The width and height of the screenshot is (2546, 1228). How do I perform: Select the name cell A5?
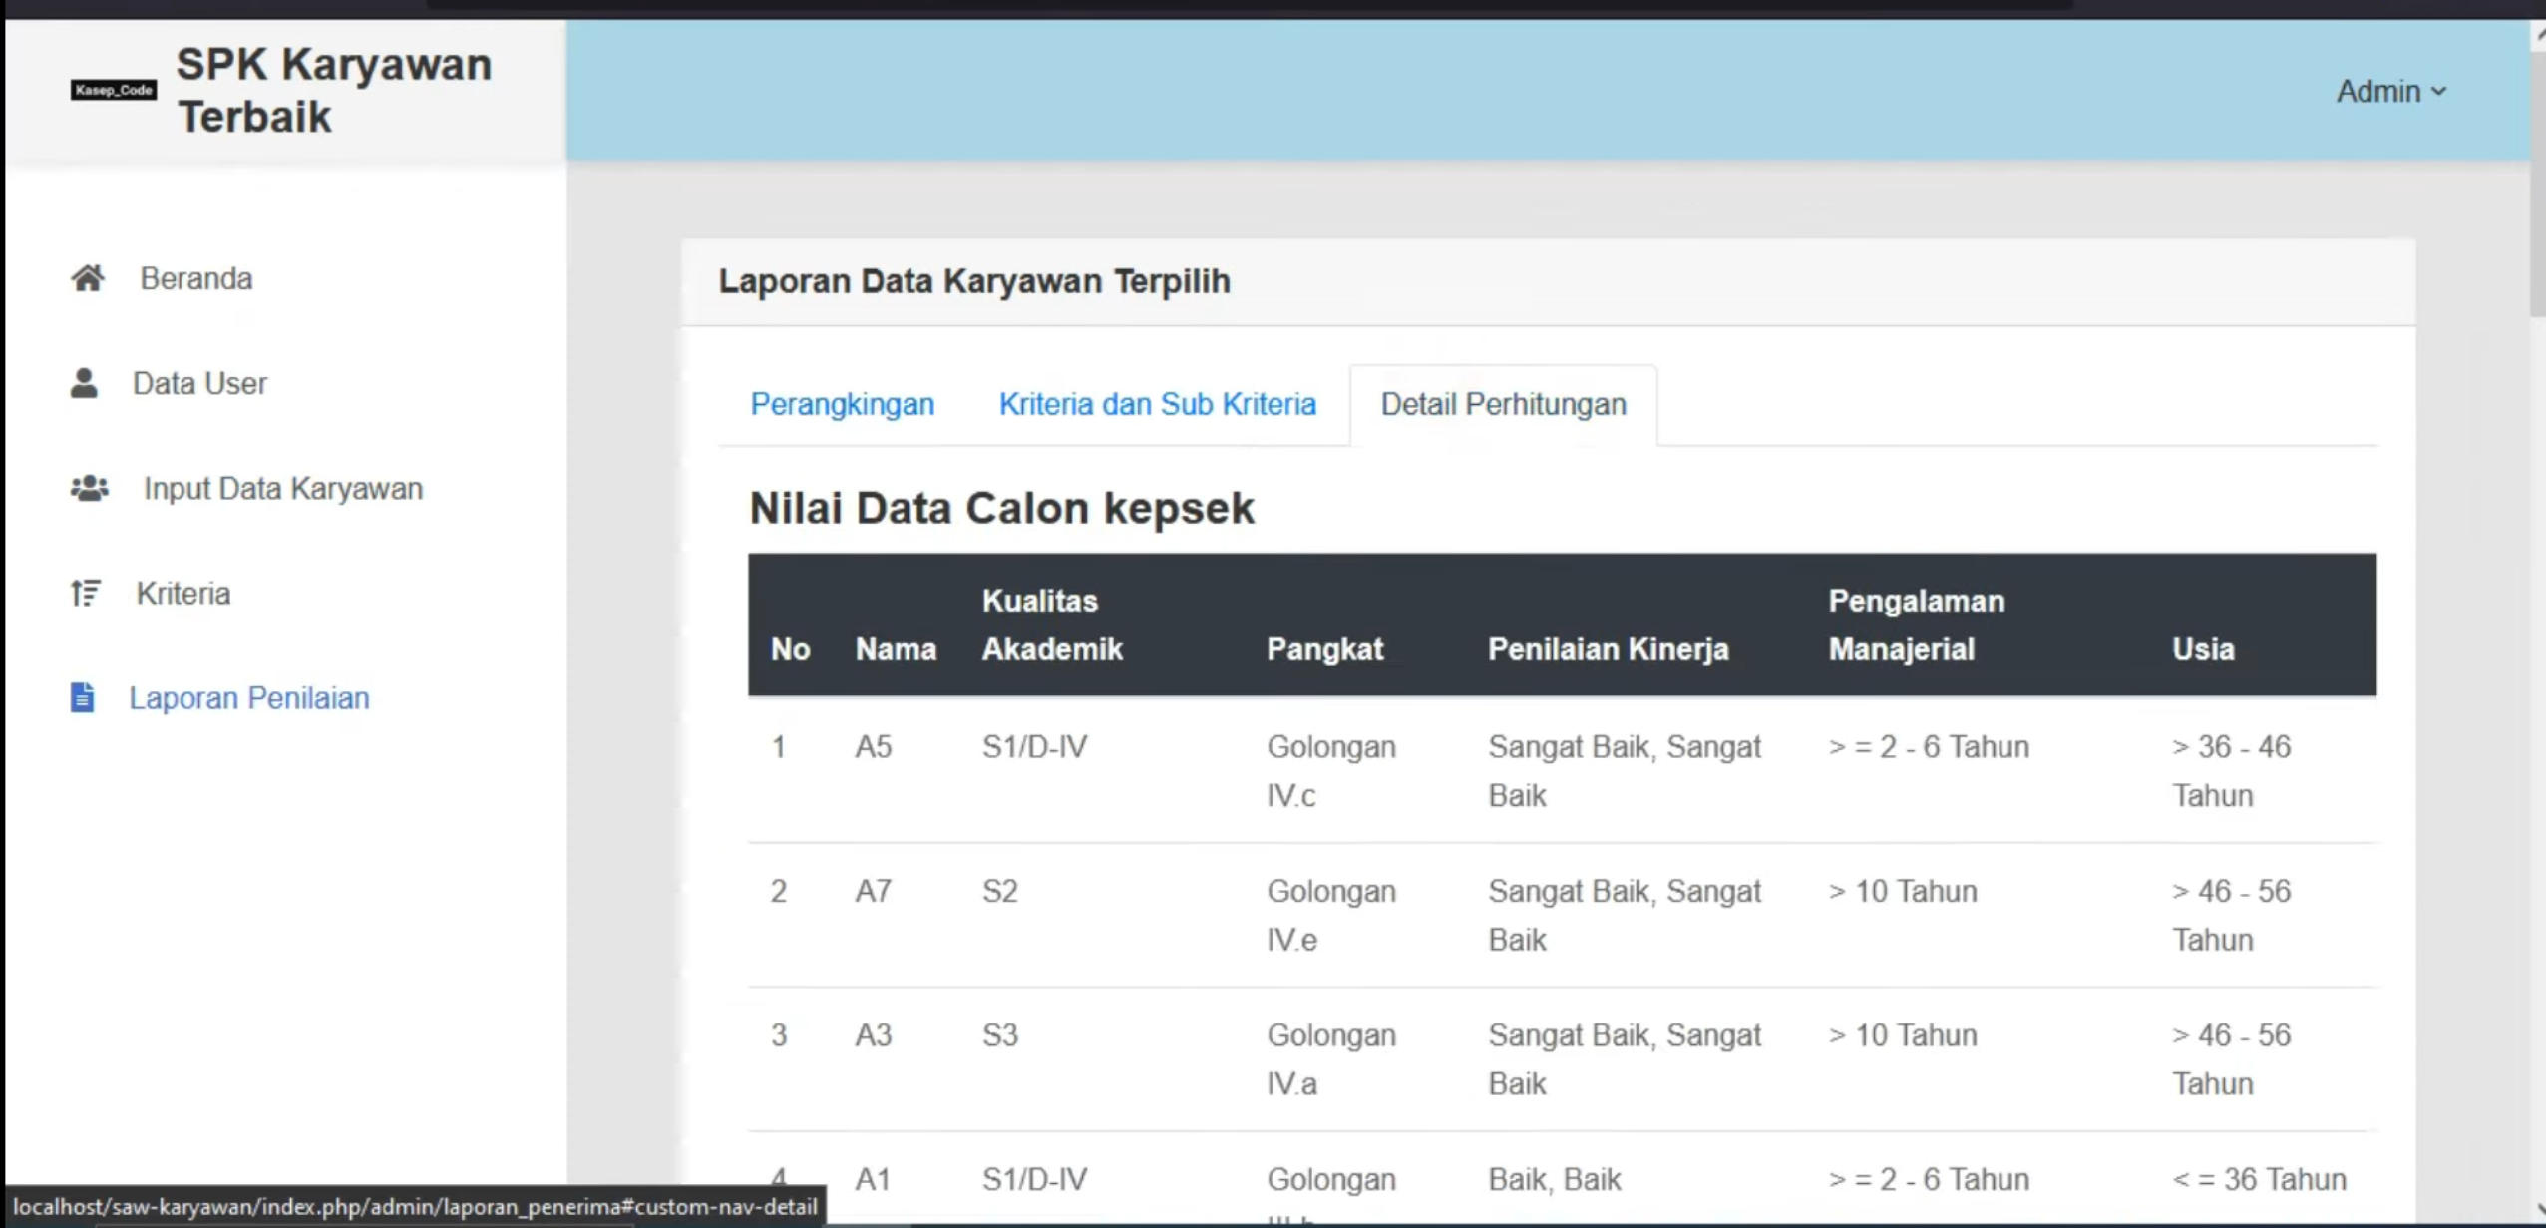874,746
